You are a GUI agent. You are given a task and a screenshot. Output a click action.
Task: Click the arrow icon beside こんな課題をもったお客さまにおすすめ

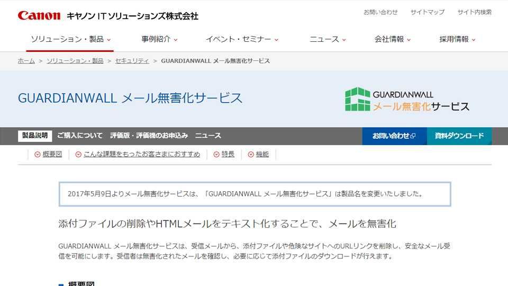[78, 155]
